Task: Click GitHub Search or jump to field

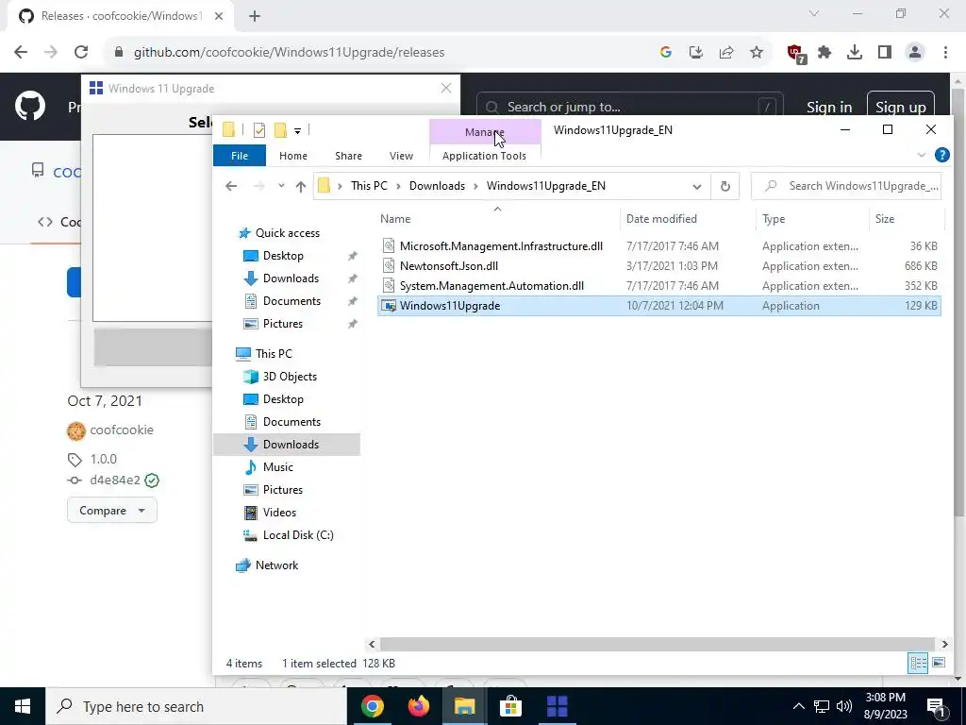Action: (x=629, y=108)
